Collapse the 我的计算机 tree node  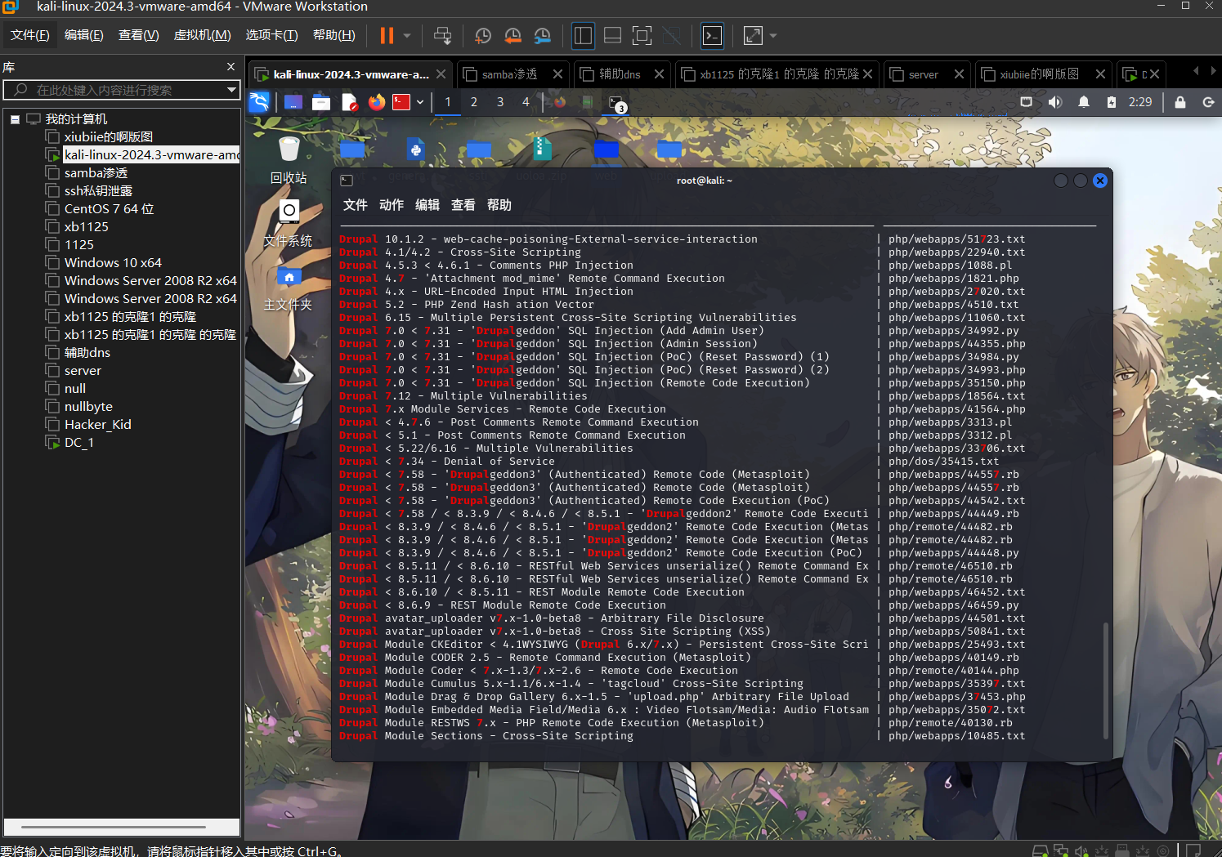click(15, 119)
